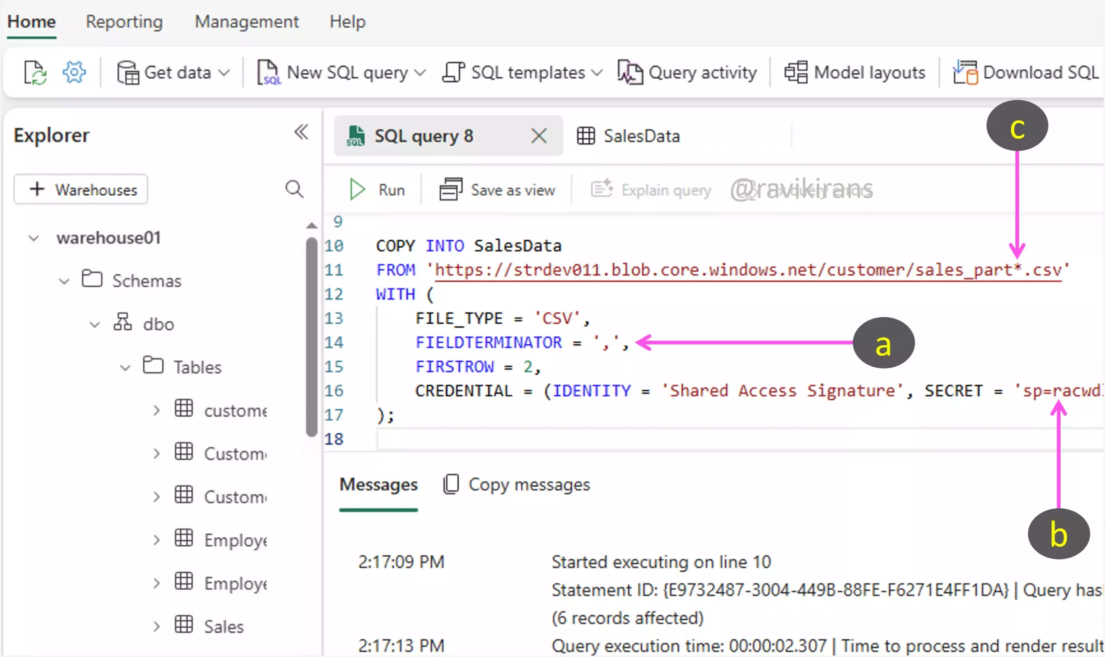Open the SQL templates dropdown
The height and width of the screenshot is (657, 1105).
pos(597,72)
